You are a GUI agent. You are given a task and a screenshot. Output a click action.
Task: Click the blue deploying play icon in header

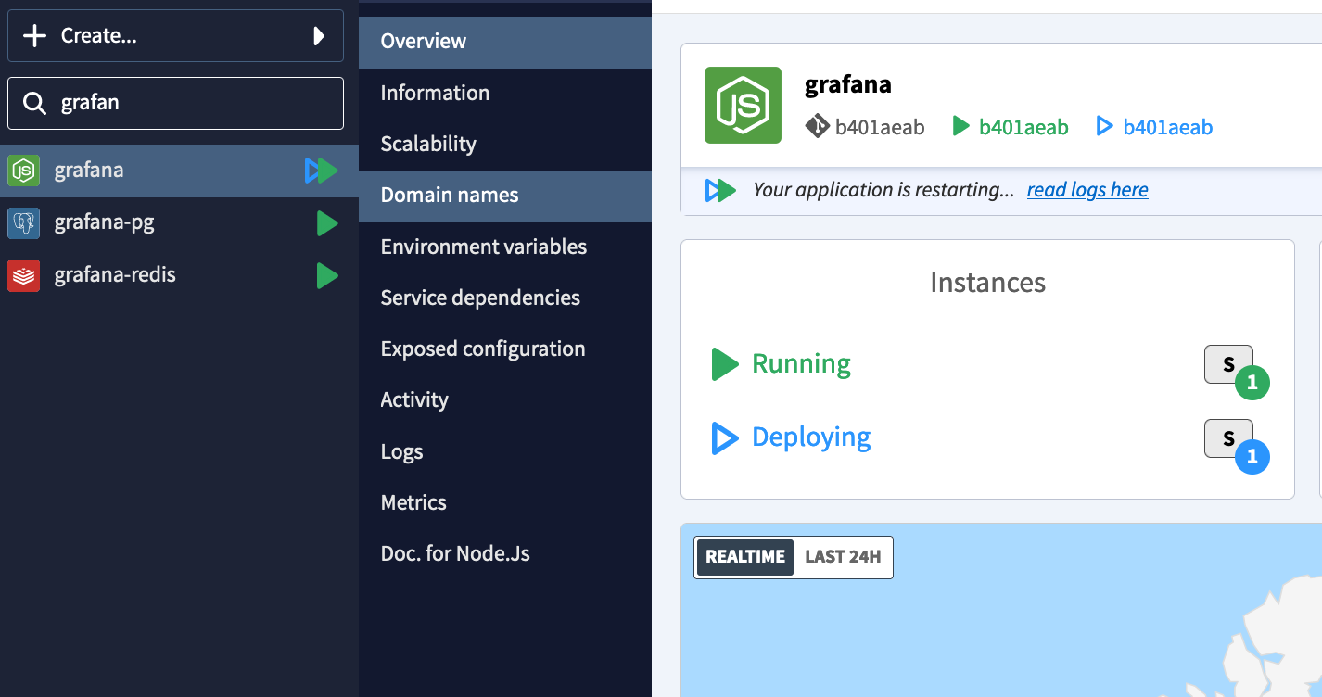tap(1104, 126)
